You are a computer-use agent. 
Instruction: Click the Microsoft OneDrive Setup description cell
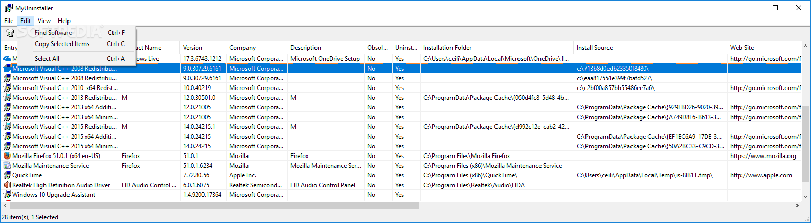tap(325, 59)
